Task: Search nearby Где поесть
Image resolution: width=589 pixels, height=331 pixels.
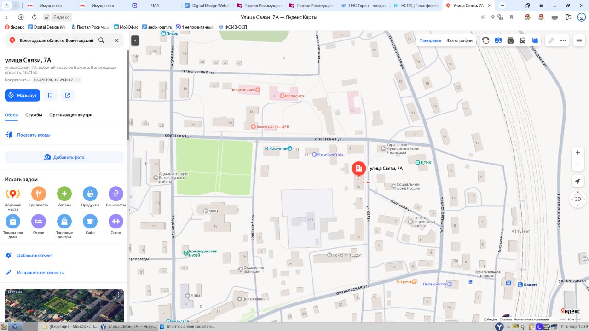Action: click(39, 197)
